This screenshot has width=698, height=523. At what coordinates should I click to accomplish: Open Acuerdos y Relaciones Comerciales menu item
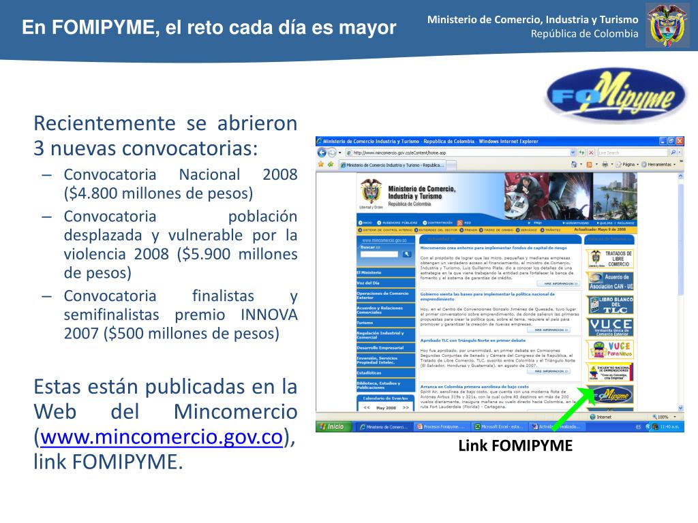(386, 310)
